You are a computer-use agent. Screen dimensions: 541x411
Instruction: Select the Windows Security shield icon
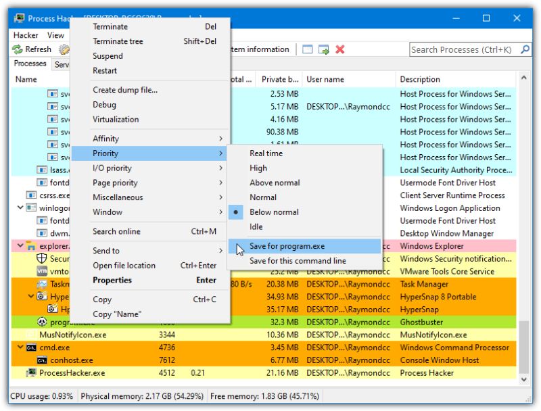pyautogui.click(x=42, y=258)
